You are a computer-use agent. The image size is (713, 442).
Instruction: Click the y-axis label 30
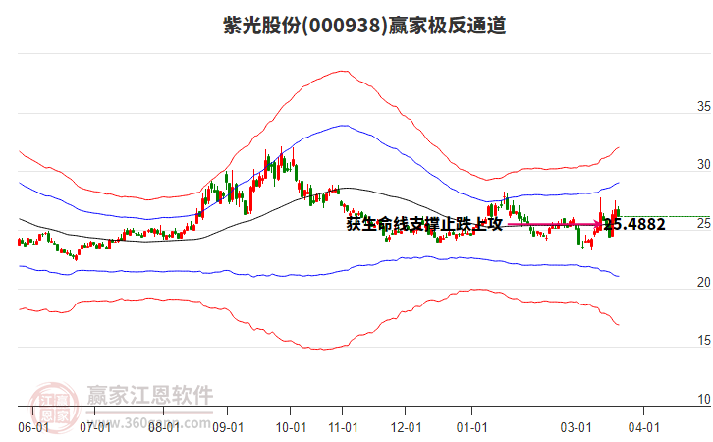(x=704, y=165)
